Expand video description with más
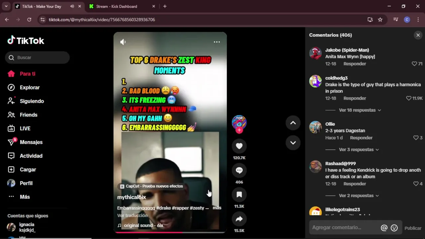425x239 pixels. [217, 208]
